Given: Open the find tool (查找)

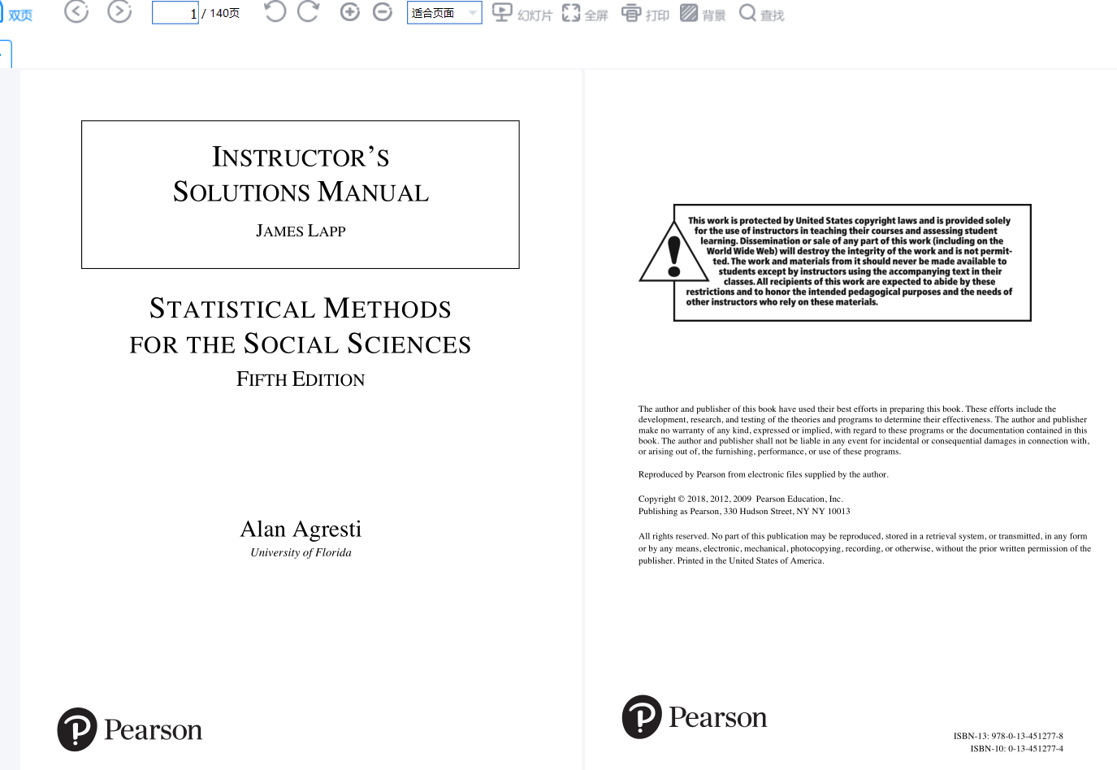Looking at the screenshot, I should 761,14.
